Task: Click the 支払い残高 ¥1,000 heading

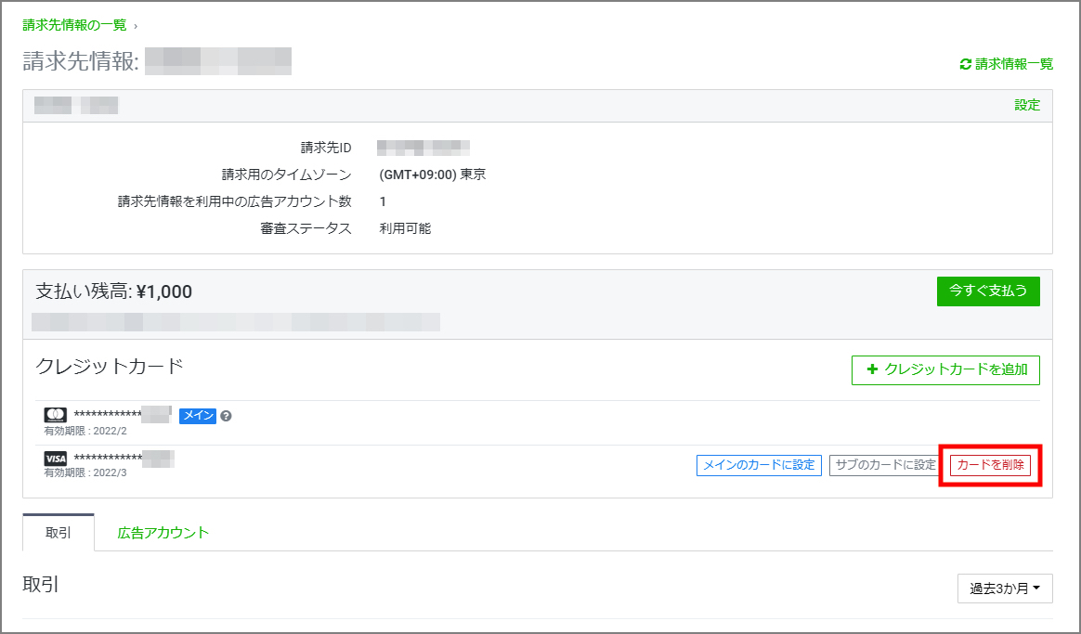Action: click(113, 291)
